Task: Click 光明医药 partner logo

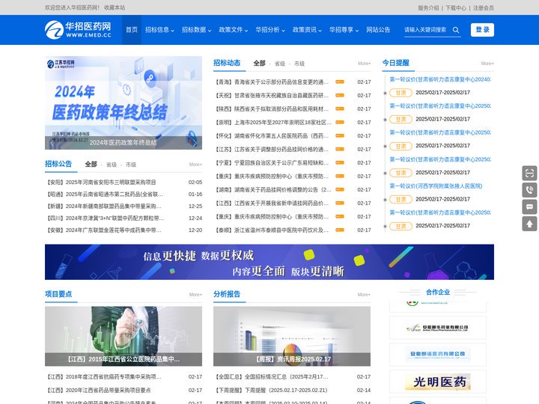Action: coord(438,382)
